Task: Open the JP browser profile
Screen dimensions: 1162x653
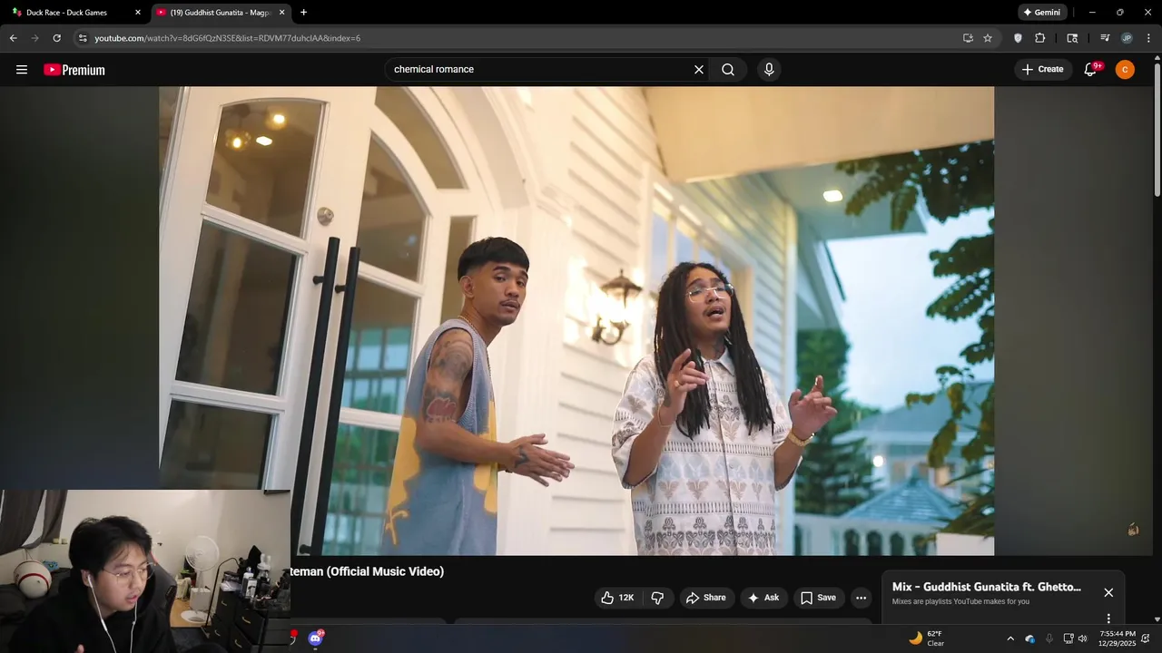Action: (x=1127, y=38)
